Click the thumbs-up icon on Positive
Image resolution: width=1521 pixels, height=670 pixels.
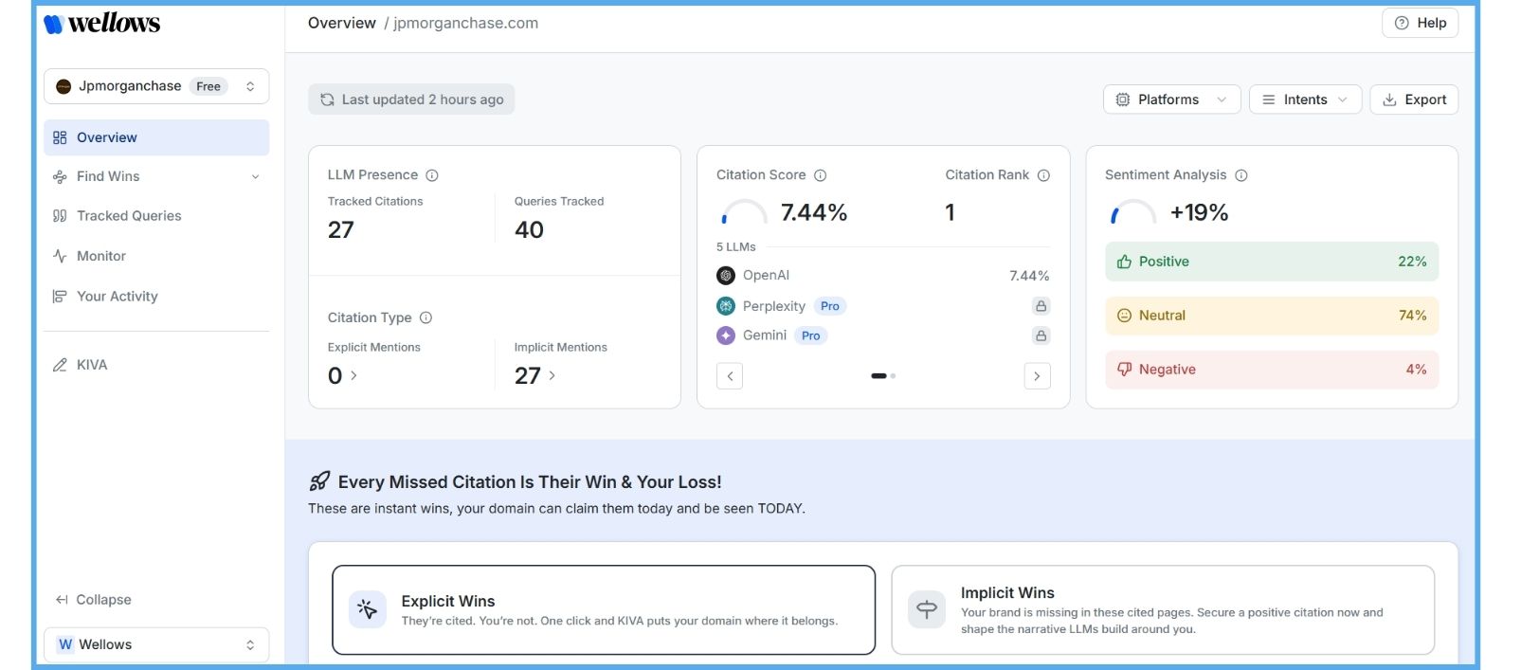[x=1124, y=262]
